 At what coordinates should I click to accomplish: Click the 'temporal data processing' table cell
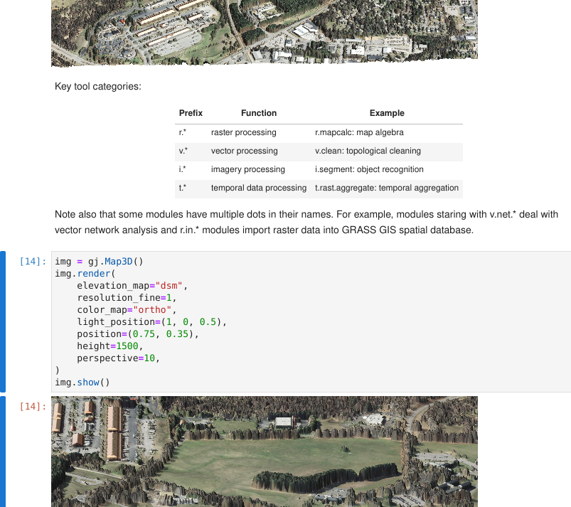[259, 188]
